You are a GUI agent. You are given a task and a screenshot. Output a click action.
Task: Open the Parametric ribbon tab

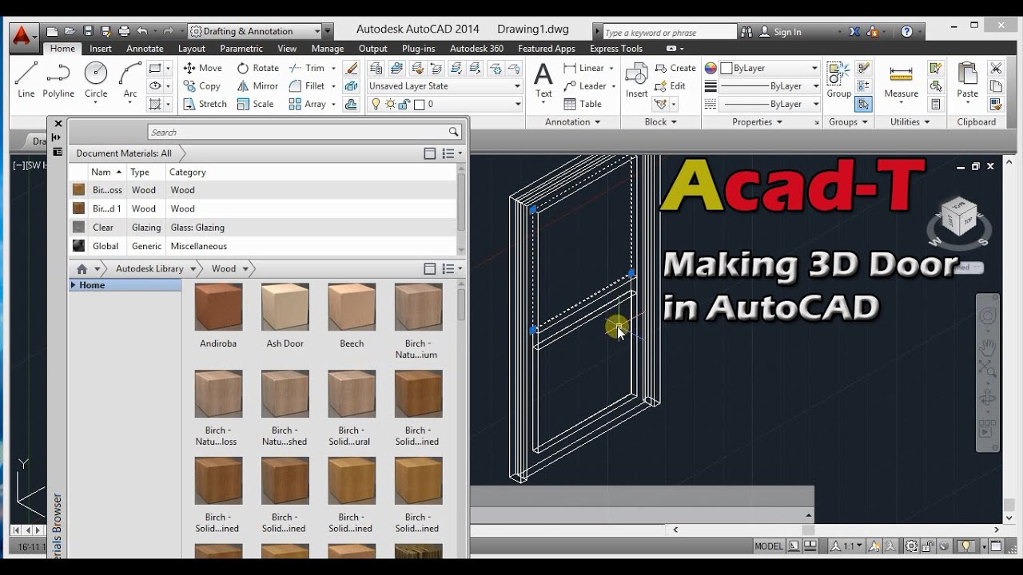[241, 49]
